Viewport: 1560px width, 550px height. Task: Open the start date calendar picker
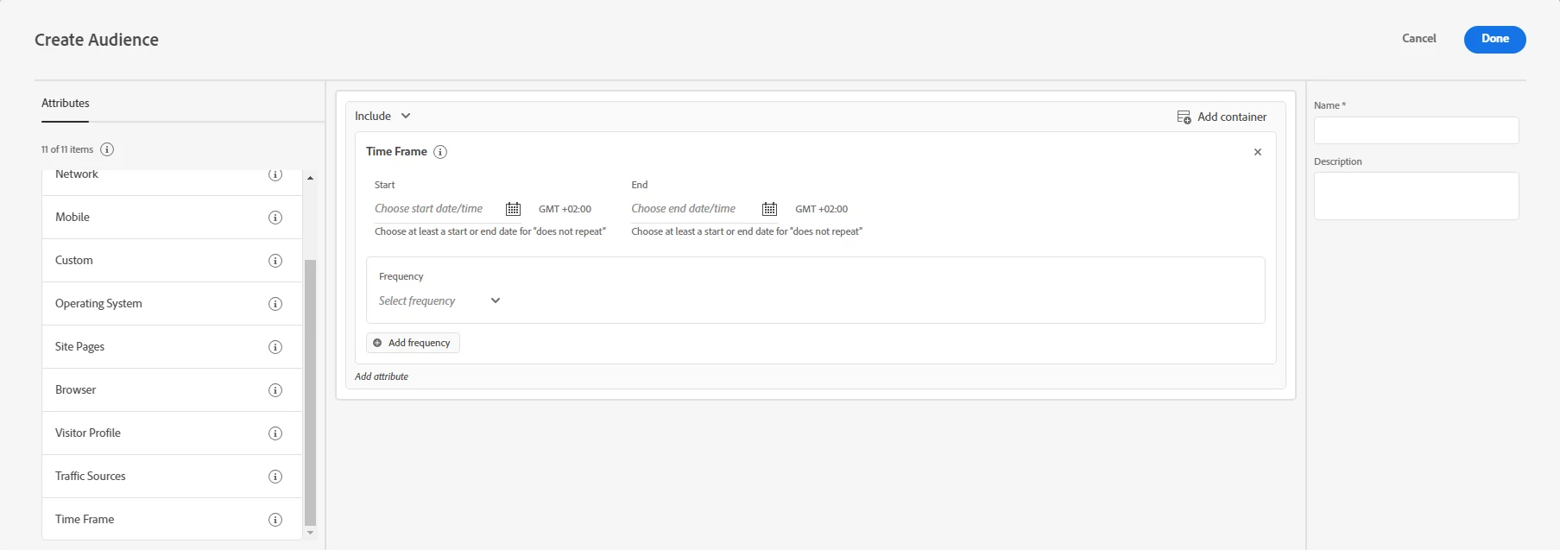click(x=513, y=209)
